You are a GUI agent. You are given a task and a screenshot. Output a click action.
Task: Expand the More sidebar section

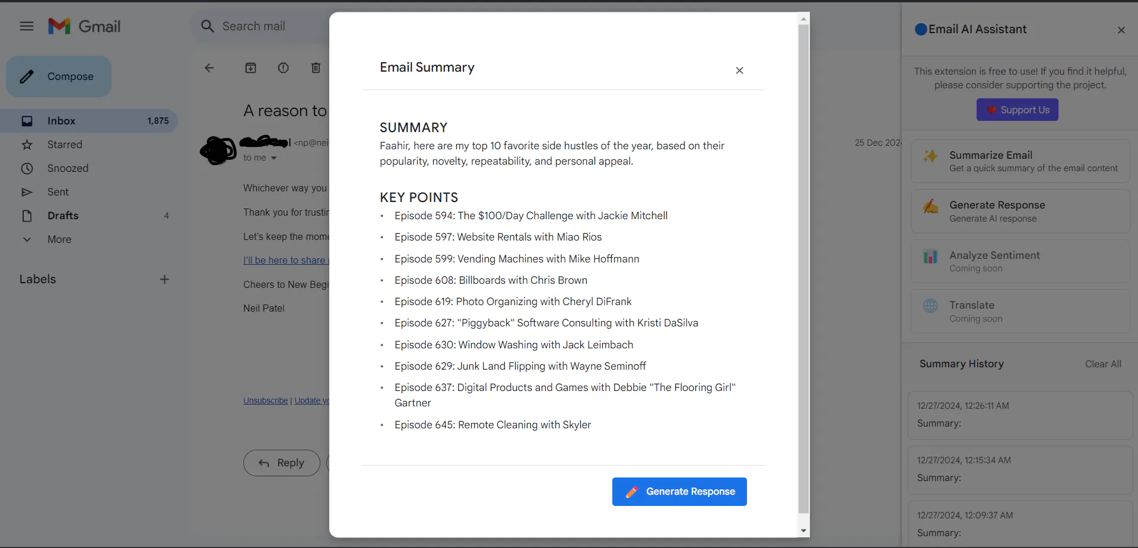(59, 239)
